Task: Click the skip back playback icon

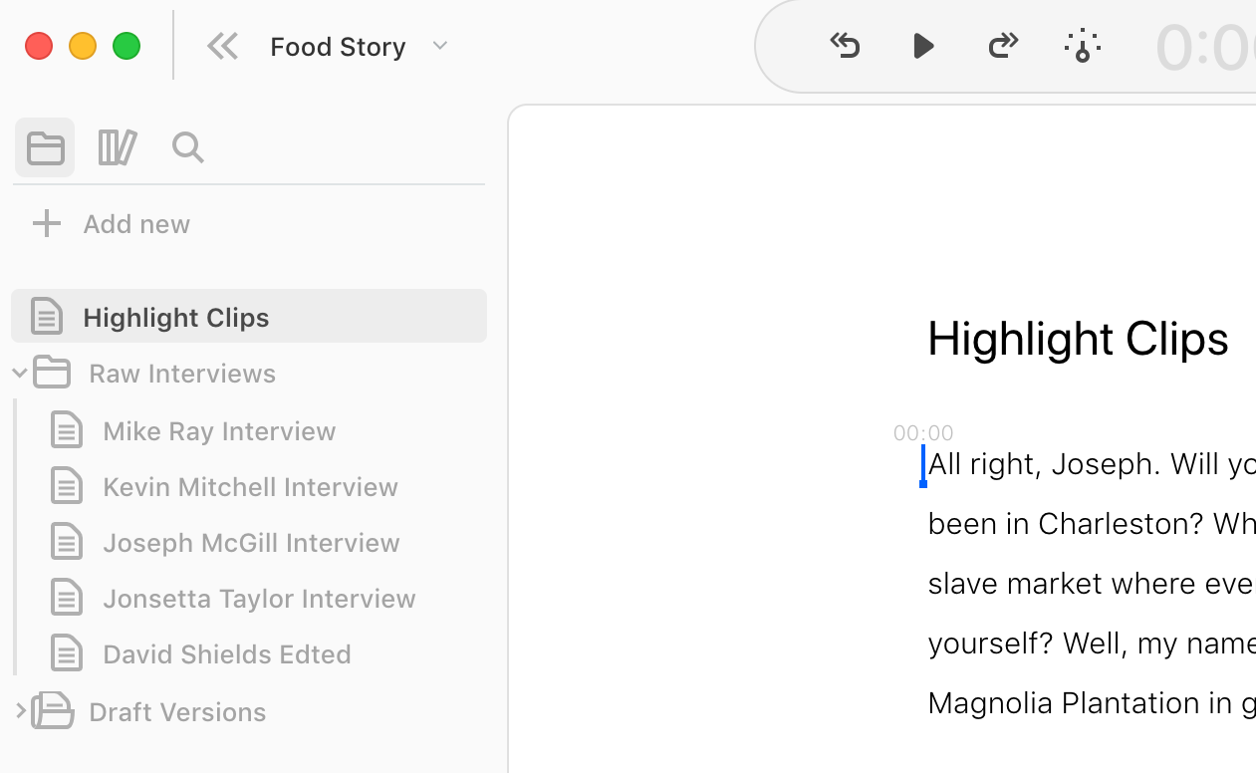Action: tap(845, 46)
